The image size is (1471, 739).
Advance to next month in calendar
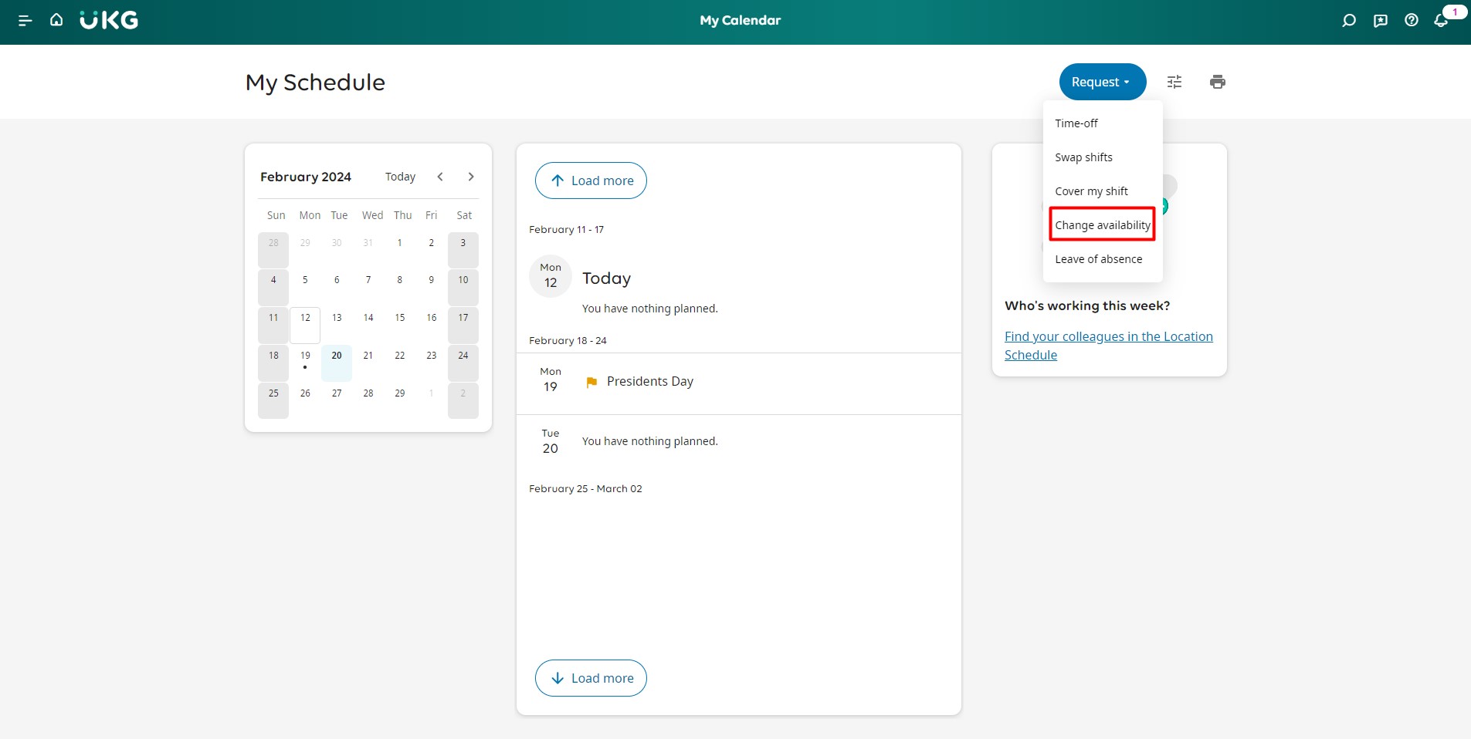click(x=471, y=177)
